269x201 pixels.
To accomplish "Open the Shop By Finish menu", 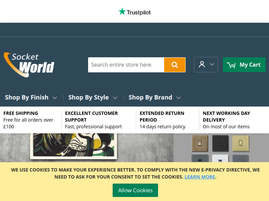I will pos(27,97).
